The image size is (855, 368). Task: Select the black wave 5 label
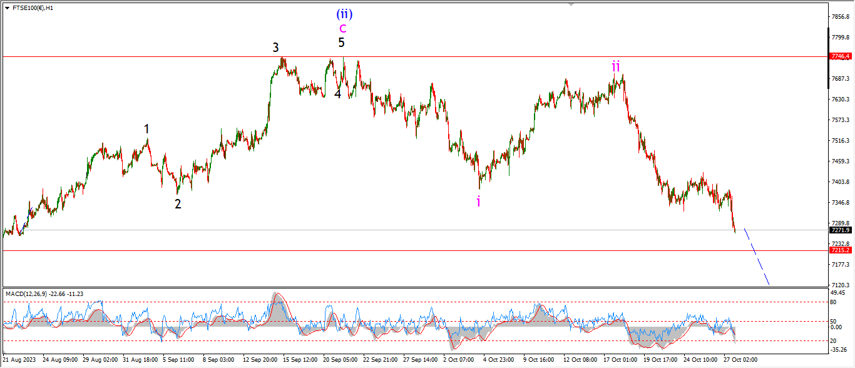[x=341, y=43]
